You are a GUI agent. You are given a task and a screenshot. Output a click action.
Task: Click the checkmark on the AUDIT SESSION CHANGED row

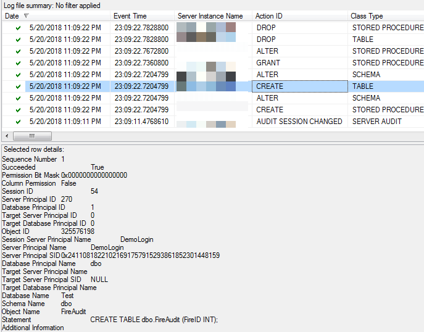point(19,122)
